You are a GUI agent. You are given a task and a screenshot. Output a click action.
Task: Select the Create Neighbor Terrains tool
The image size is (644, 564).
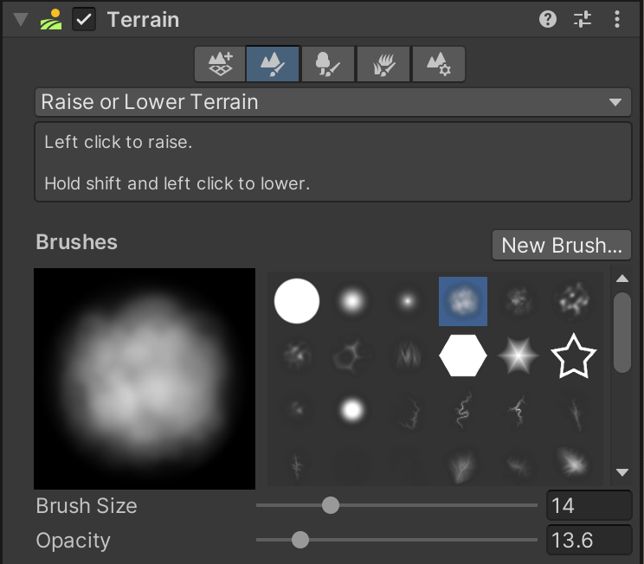(x=220, y=64)
